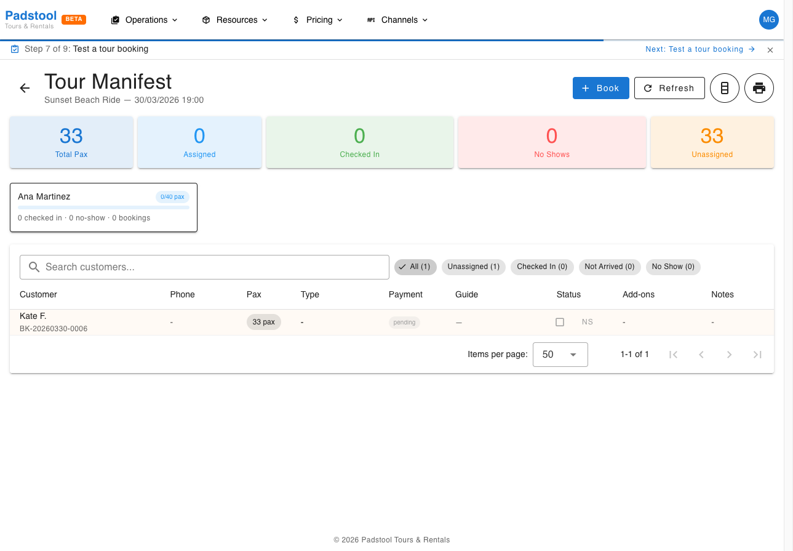Screen dimensions: 793x551
Task: Click the 1-1 of 1 pagination text
Action: (634, 355)
